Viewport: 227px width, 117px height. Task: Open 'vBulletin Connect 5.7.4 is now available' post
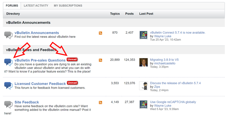[178, 33]
